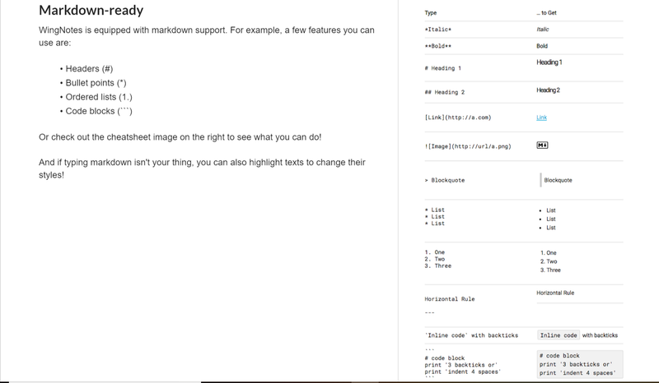Click "print '3 backticks or'" in syntax column
The width and height of the screenshot is (659, 383).
click(x=461, y=365)
